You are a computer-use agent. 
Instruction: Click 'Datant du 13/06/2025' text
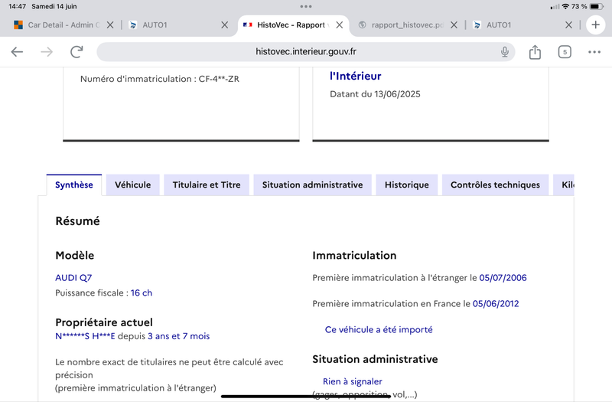click(375, 94)
